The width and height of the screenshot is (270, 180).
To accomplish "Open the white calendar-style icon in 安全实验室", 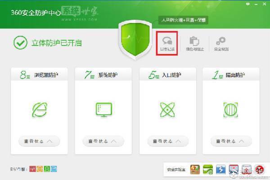I will (247, 170).
